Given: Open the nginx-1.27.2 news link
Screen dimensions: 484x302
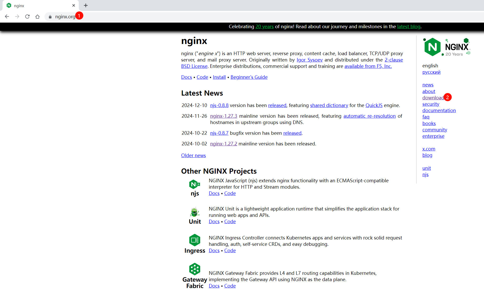Looking at the screenshot, I should click(x=224, y=144).
